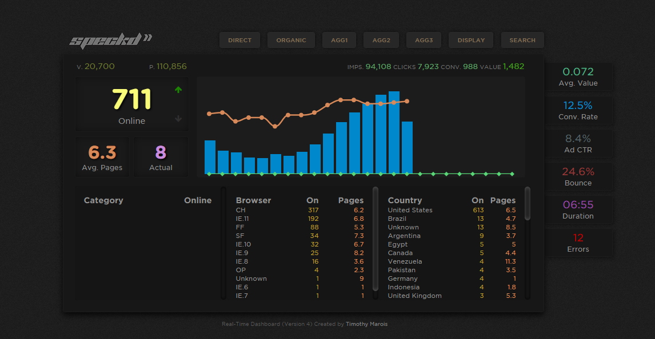Select the AGG1 view

point(339,40)
